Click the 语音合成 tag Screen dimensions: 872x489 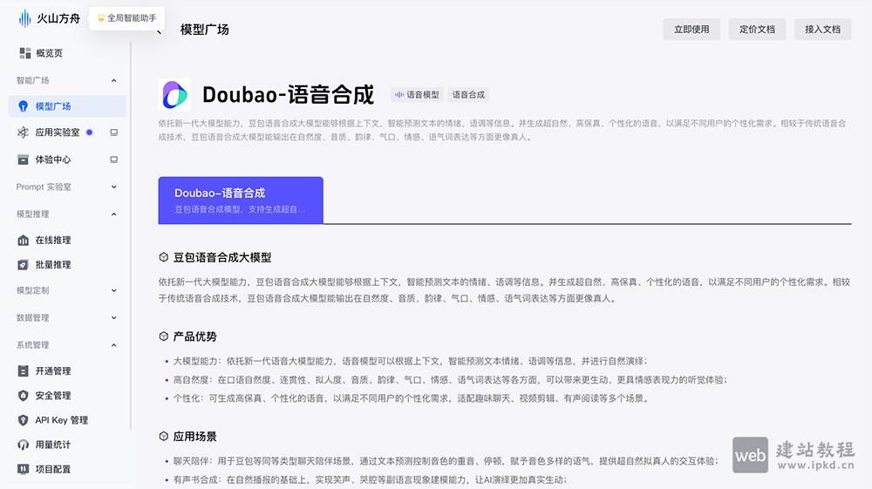pos(468,95)
